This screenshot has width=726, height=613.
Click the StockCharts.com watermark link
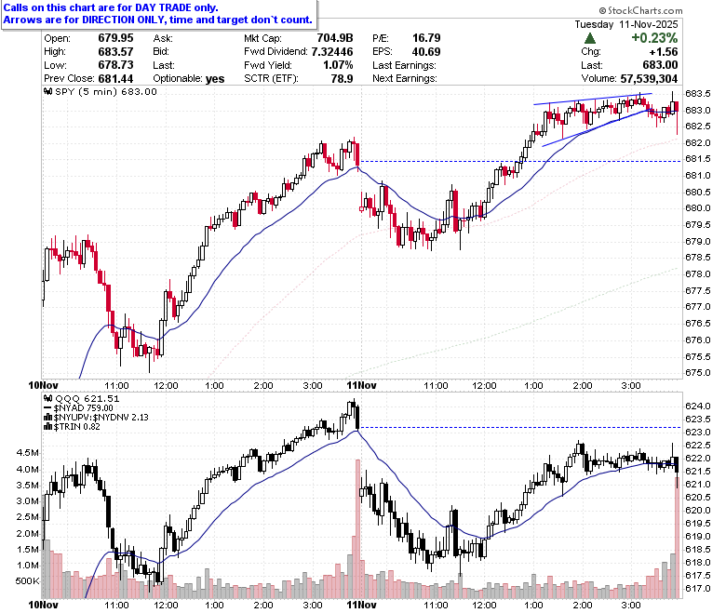640,10
